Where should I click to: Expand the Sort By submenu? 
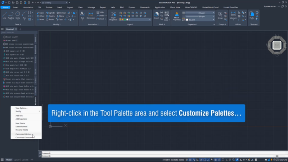(x=26, y=111)
